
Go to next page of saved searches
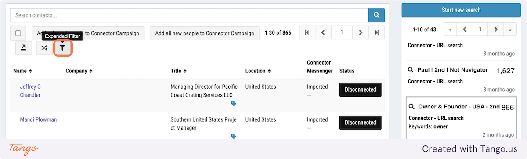click(x=496, y=29)
